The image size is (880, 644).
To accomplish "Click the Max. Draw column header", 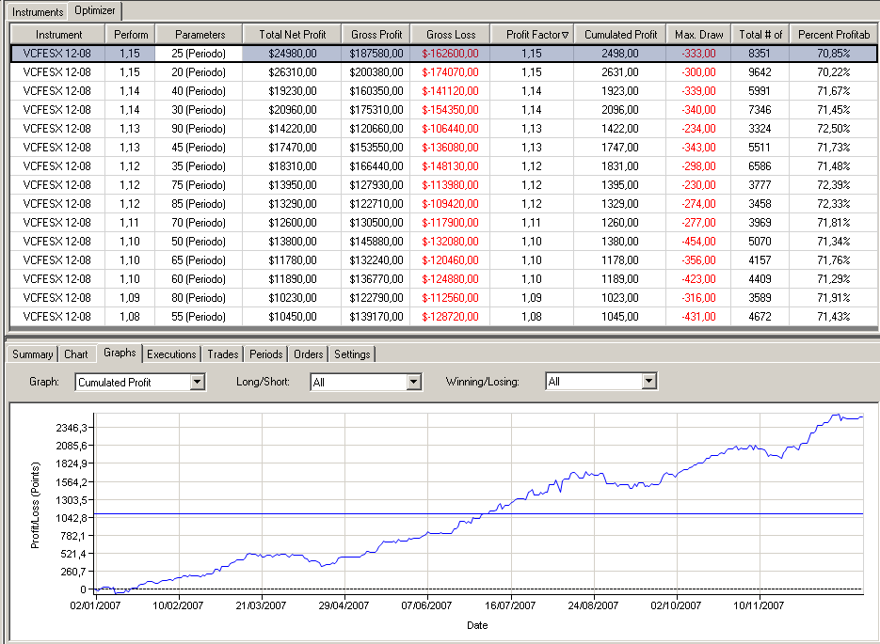I will (x=698, y=35).
